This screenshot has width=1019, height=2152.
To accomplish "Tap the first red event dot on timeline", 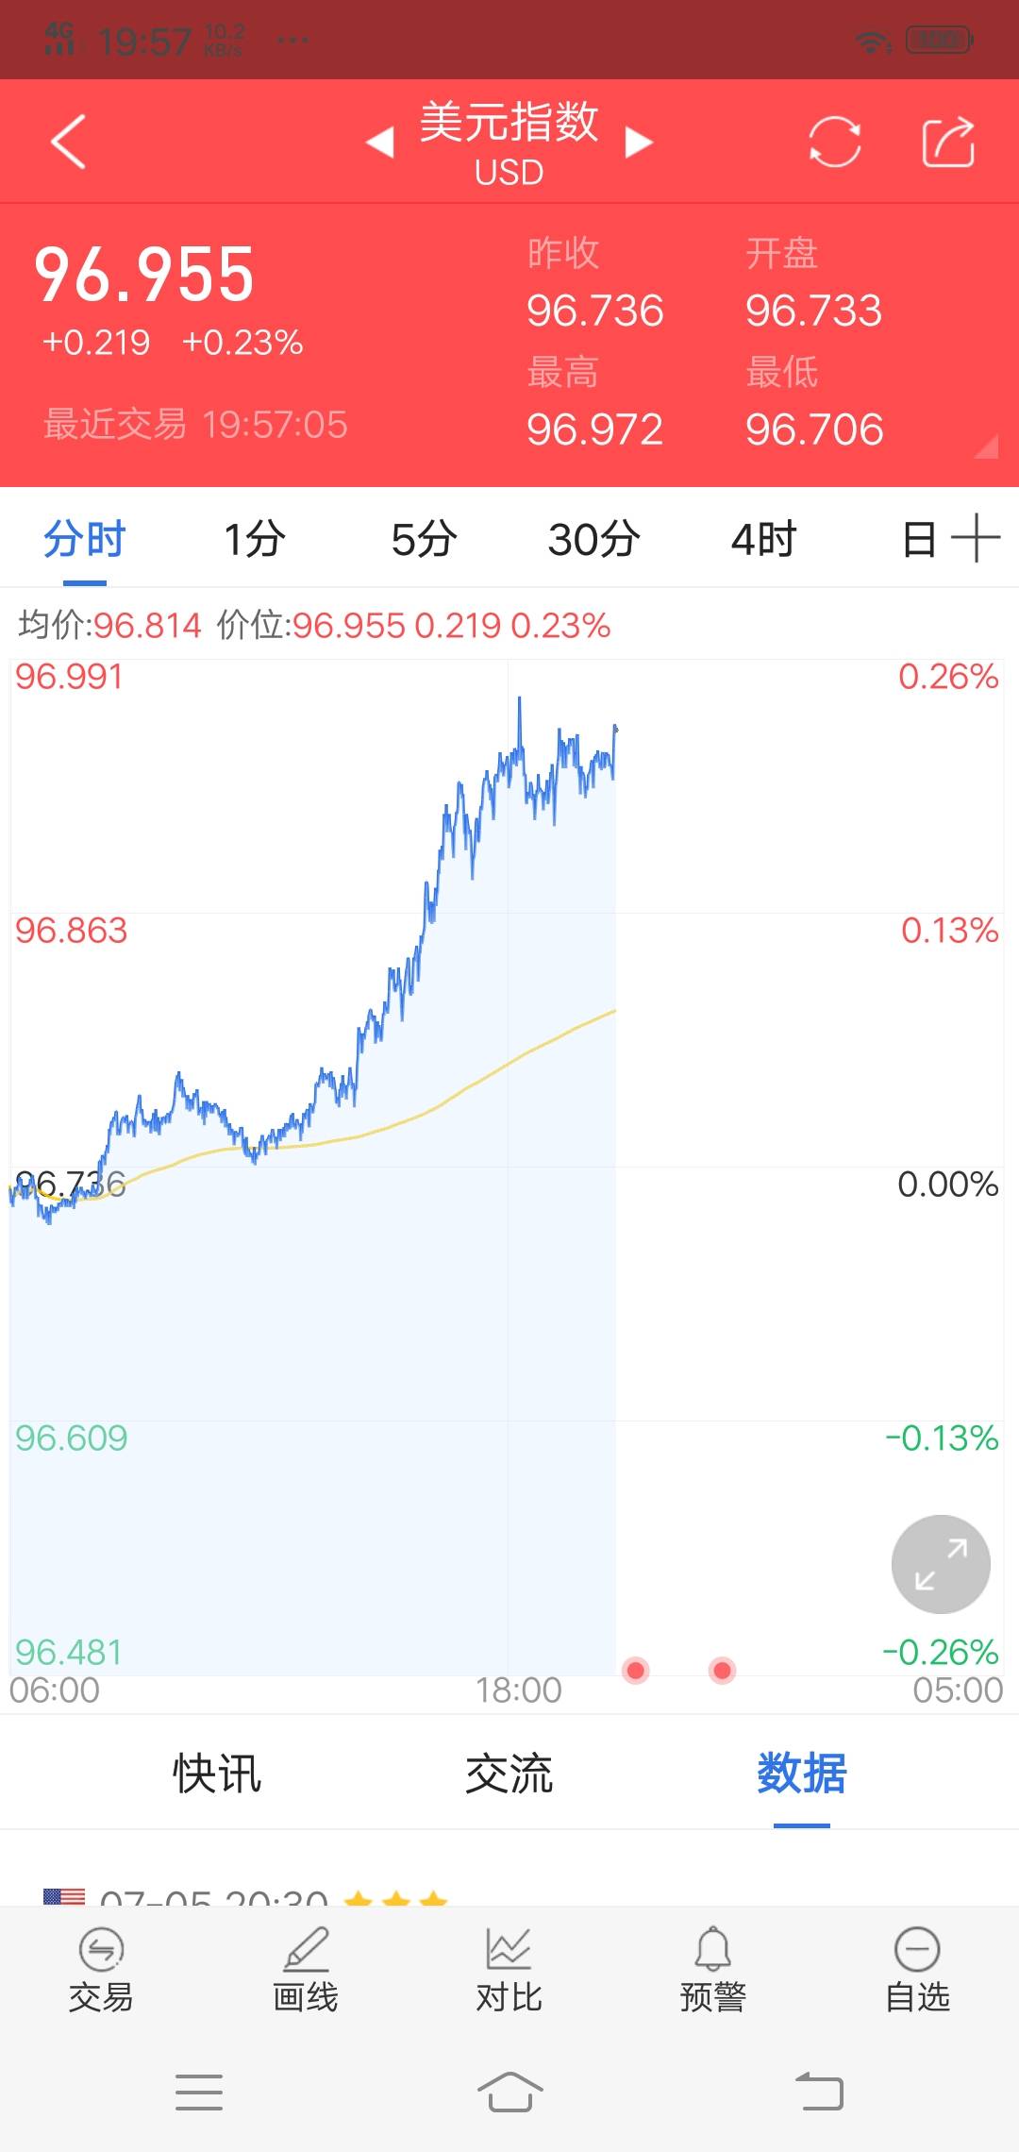I will (636, 1671).
